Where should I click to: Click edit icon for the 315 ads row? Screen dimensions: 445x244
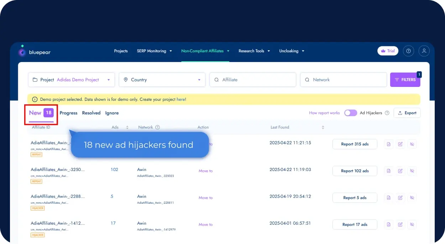(400, 144)
